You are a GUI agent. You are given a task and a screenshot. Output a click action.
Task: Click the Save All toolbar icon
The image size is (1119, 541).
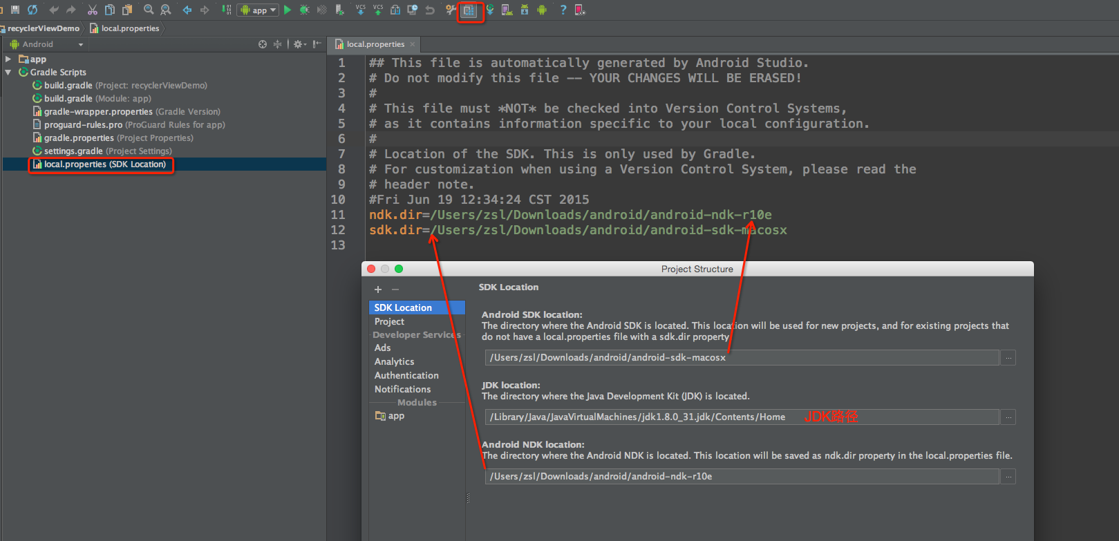pos(15,10)
